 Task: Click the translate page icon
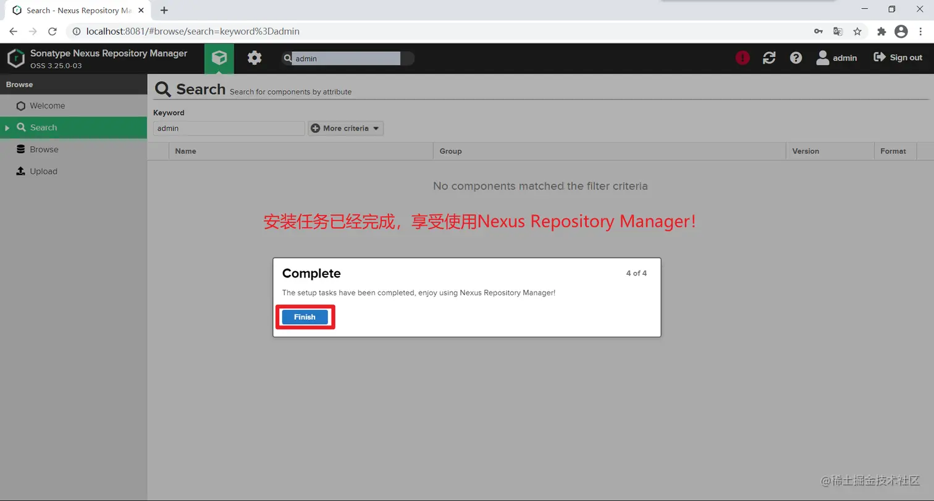[x=838, y=32]
